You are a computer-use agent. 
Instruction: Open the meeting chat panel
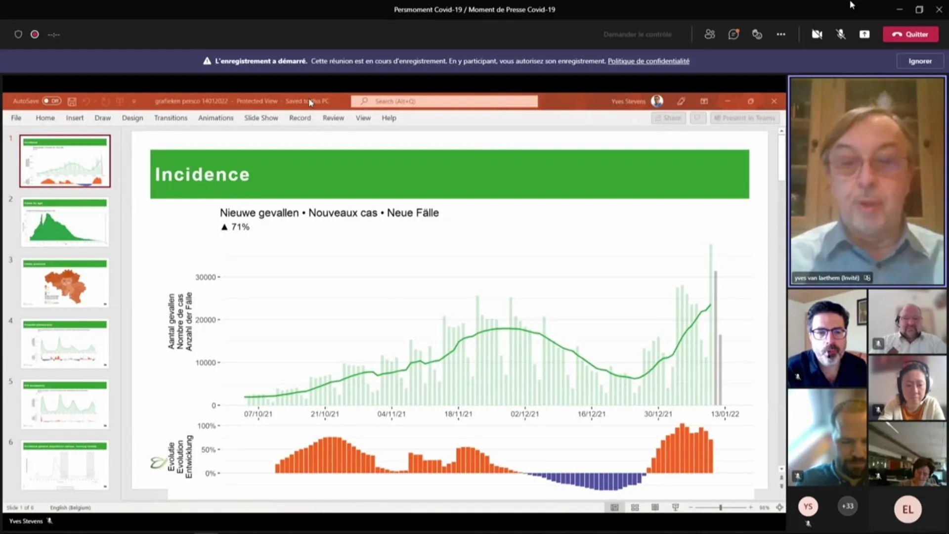click(733, 34)
